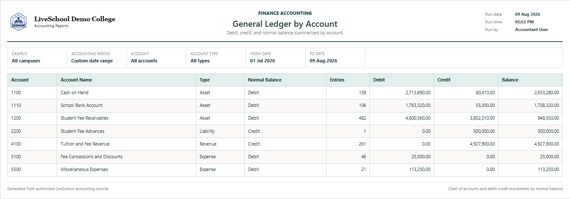Screen dimensions: 570x199
Task: Click the 106 entries count
Action: (362, 105)
